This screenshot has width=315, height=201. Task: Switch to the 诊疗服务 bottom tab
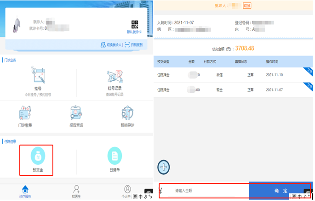coord(26,191)
